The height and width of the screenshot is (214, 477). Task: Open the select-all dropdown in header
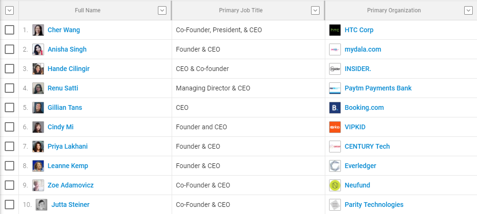(x=9, y=10)
